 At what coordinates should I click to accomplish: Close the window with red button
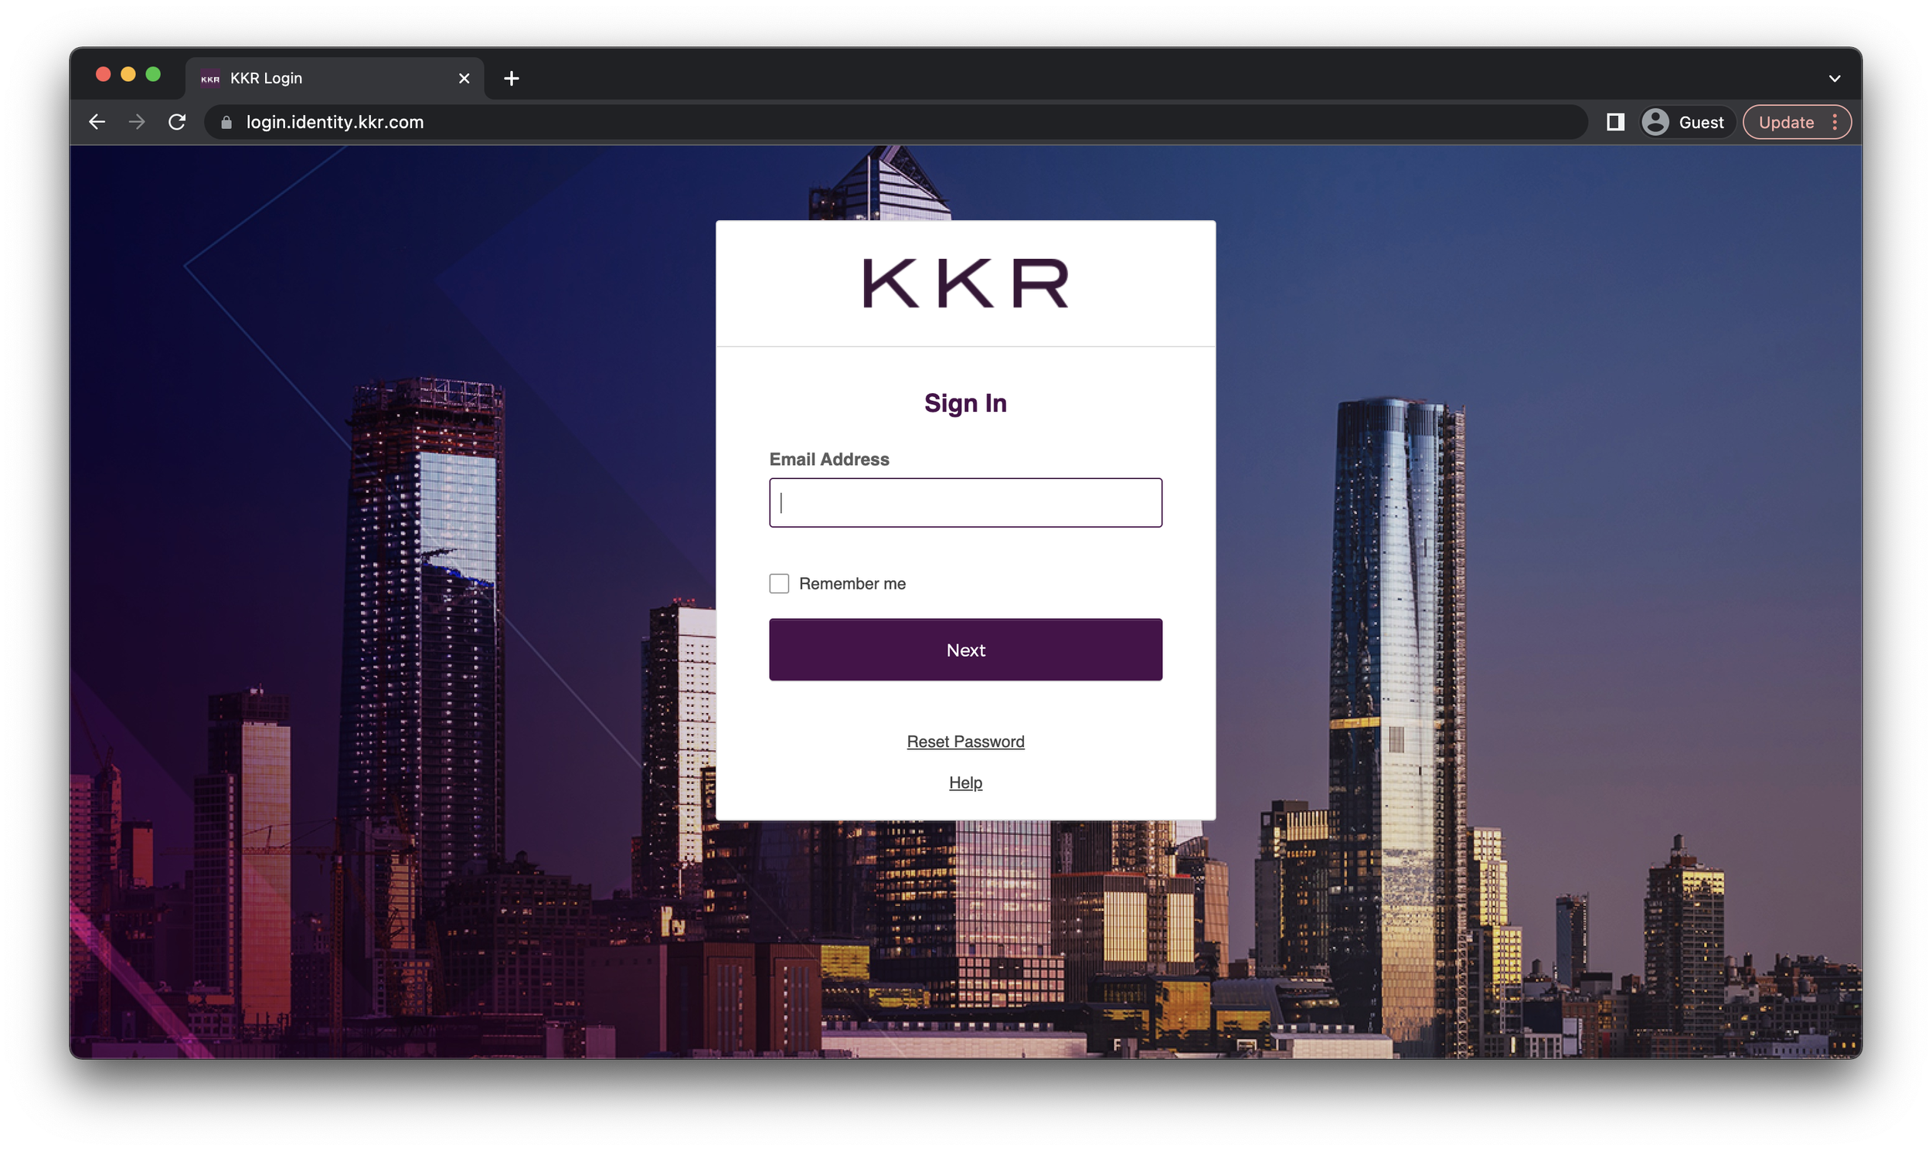tap(104, 74)
